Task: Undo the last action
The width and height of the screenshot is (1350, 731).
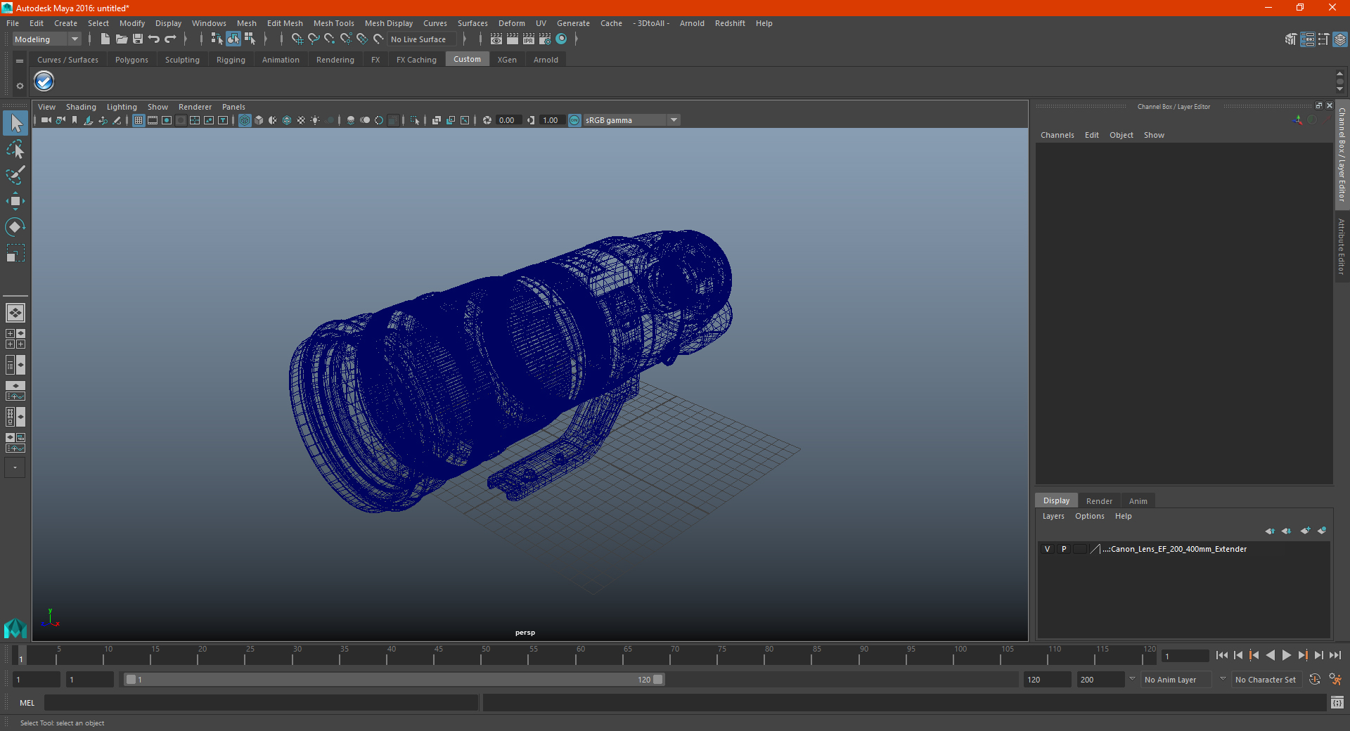Action: tap(154, 39)
